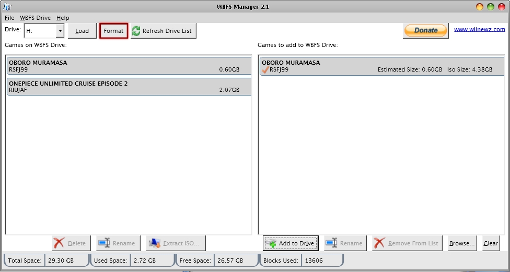The height and width of the screenshot is (272, 510).
Task: Click the Blocks Used 13606 value
Action: coord(314,261)
